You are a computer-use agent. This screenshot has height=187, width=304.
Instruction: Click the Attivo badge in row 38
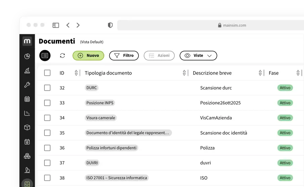(x=285, y=178)
